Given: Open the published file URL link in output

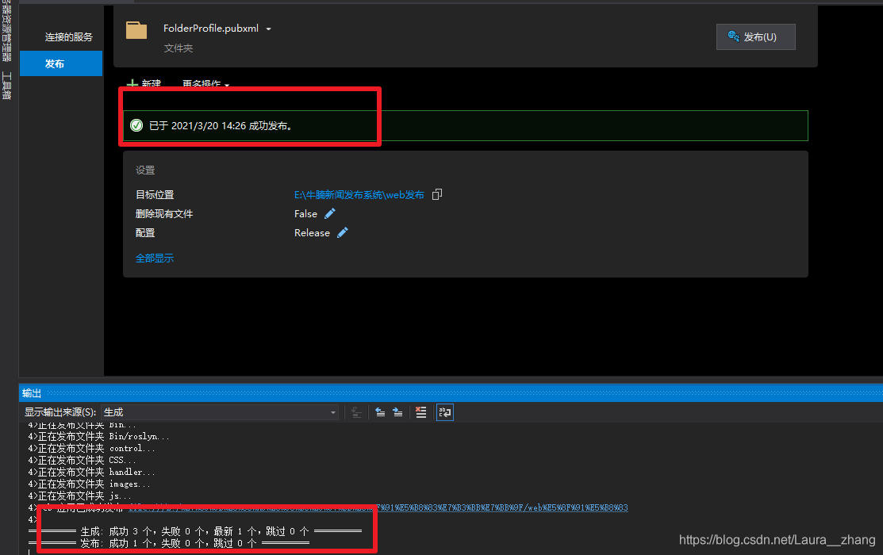Looking at the screenshot, I should [378, 507].
